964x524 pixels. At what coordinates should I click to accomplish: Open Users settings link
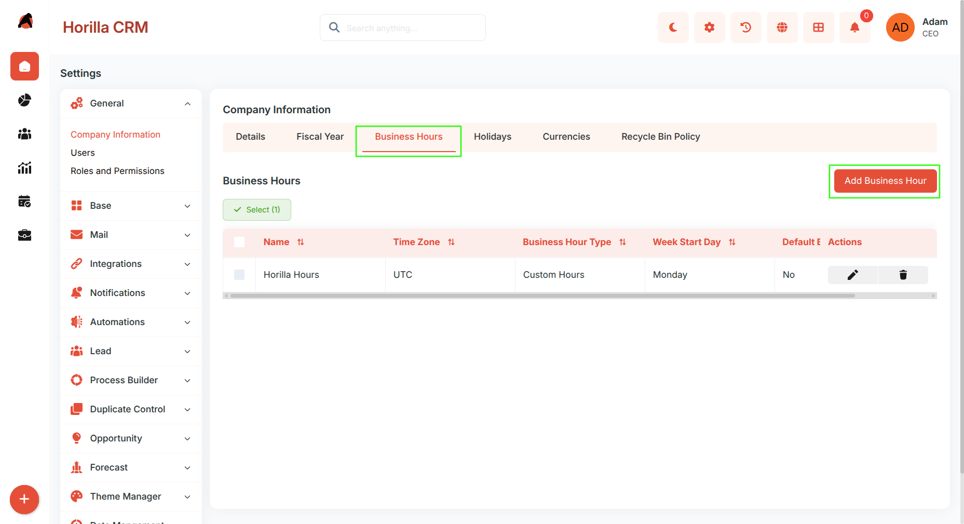coord(83,153)
